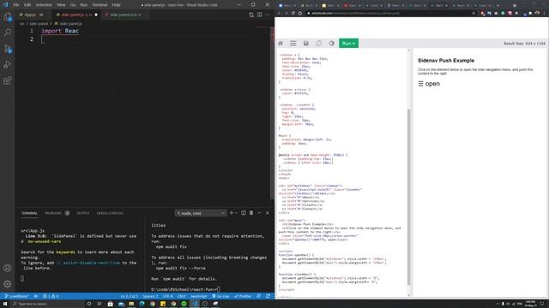This screenshot has width=549, height=308.
Task: Click Prettier in the status bar
Action: (243, 296)
